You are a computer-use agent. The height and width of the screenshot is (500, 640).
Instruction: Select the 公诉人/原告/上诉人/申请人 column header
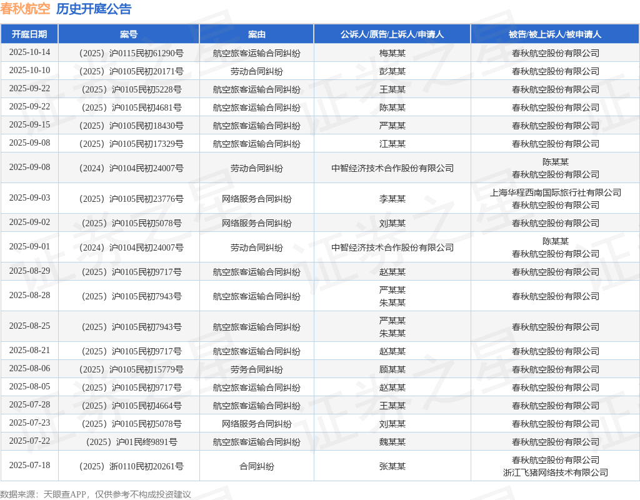point(392,34)
